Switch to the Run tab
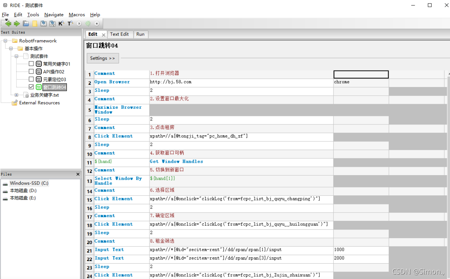This screenshot has height=279, width=450. 140,34
